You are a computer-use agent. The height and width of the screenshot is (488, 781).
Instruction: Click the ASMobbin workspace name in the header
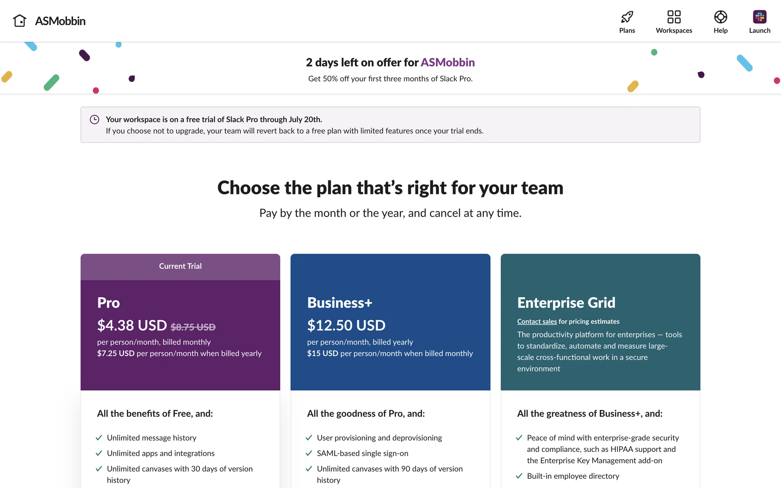tap(60, 21)
